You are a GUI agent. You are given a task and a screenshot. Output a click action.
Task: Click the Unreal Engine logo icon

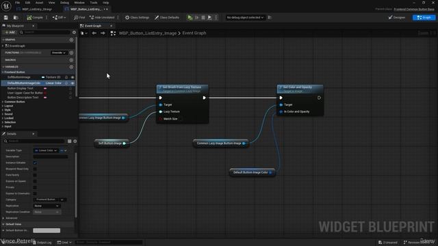pos(6,5)
